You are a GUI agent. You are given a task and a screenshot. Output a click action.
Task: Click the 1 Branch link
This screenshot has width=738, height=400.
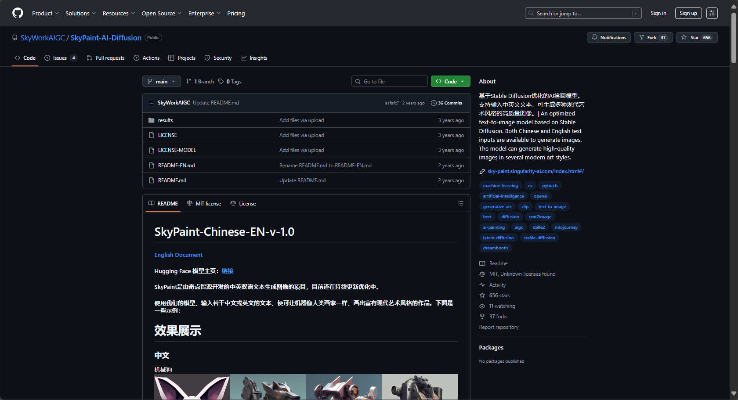click(200, 81)
